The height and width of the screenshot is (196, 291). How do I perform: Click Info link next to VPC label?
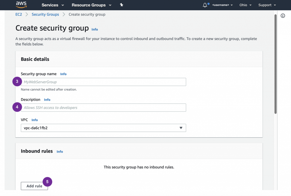(x=35, y=120)
